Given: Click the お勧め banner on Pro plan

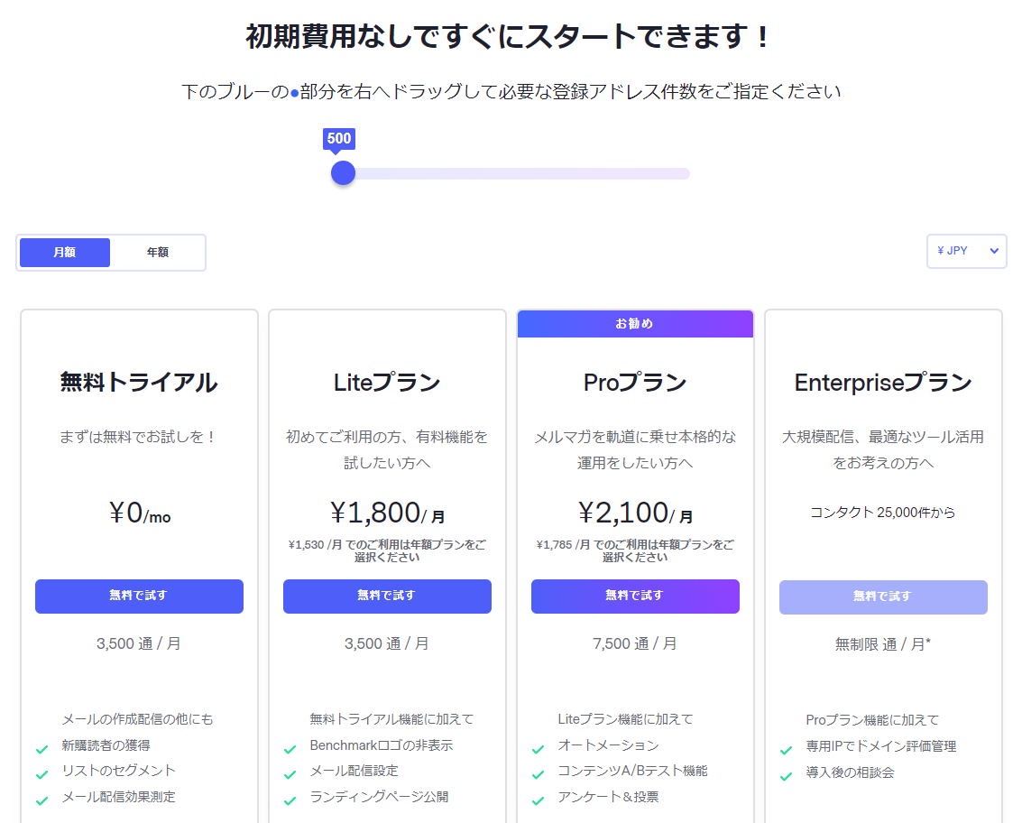Looking at the screenshot, I should coord(635,324).
